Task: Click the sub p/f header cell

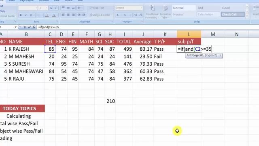Action: (189, 41)
